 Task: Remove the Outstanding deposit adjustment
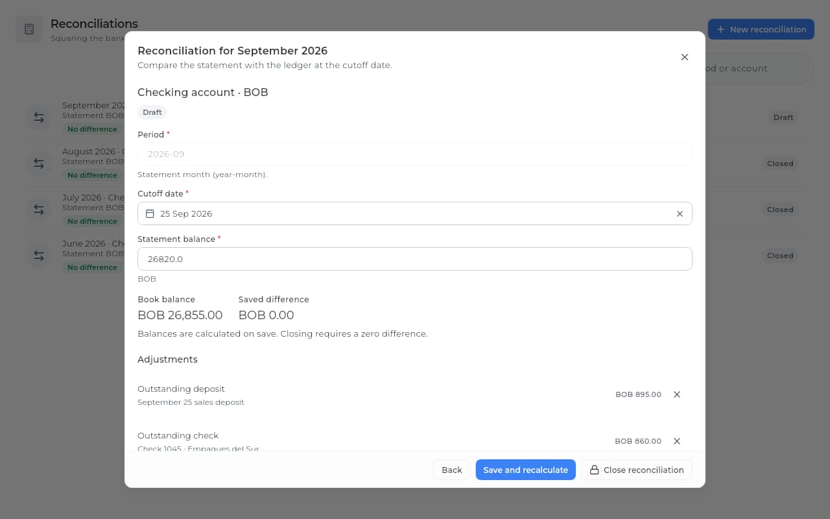click(676, 394)
